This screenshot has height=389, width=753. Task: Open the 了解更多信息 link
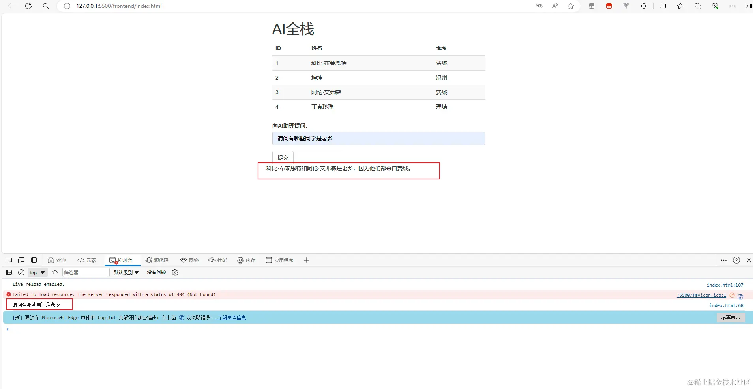231,318
